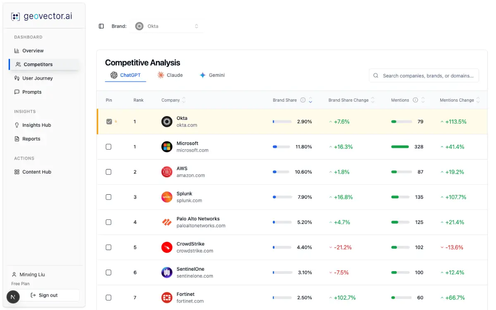496x310 pixels.
Task: Click the CrowdStrike company logo
Action: coord(167,248)
